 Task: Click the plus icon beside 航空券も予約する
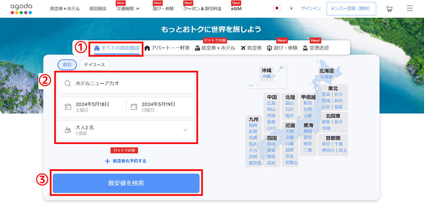point(107,161)
